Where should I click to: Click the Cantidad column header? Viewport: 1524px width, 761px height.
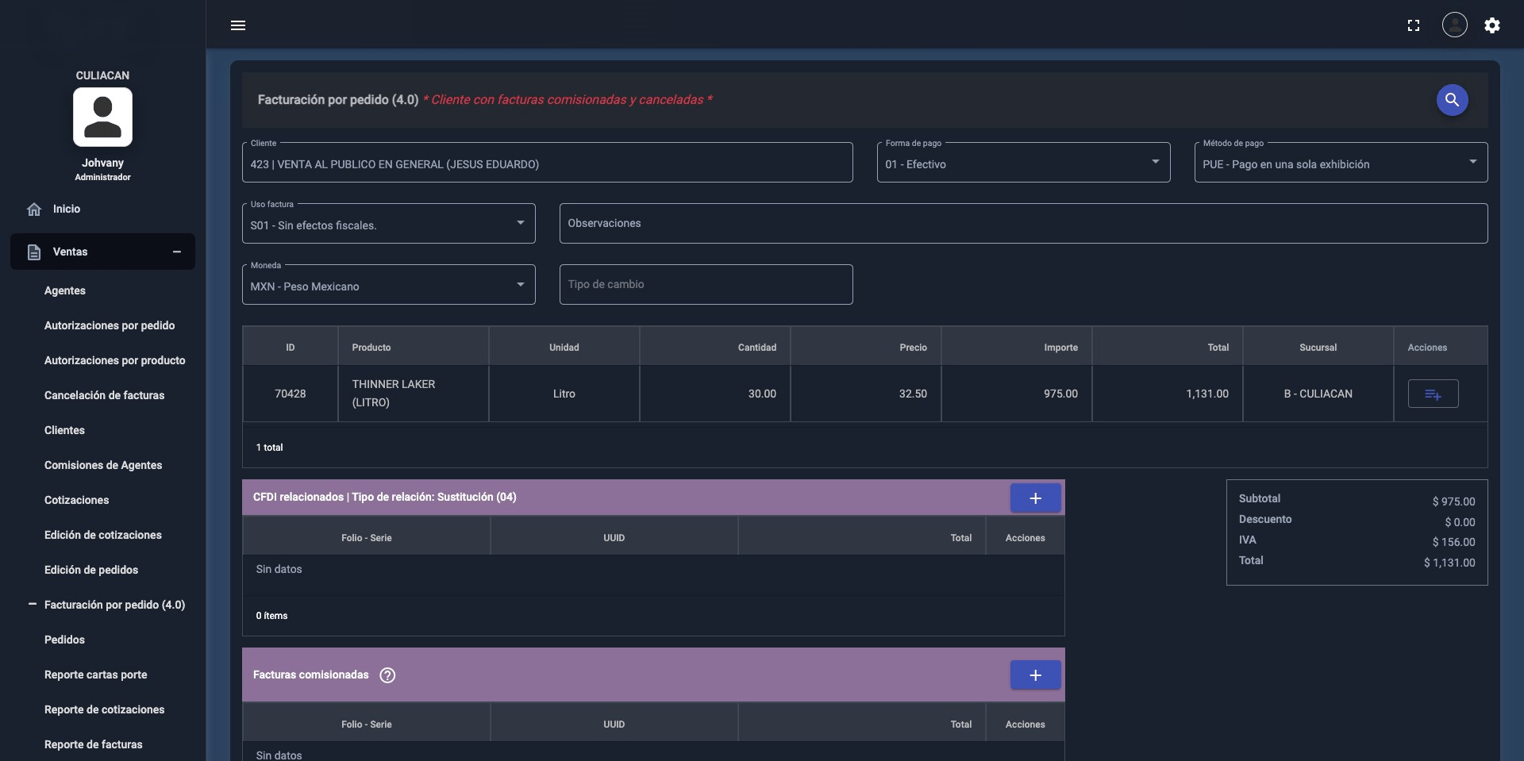coord(714,348)
